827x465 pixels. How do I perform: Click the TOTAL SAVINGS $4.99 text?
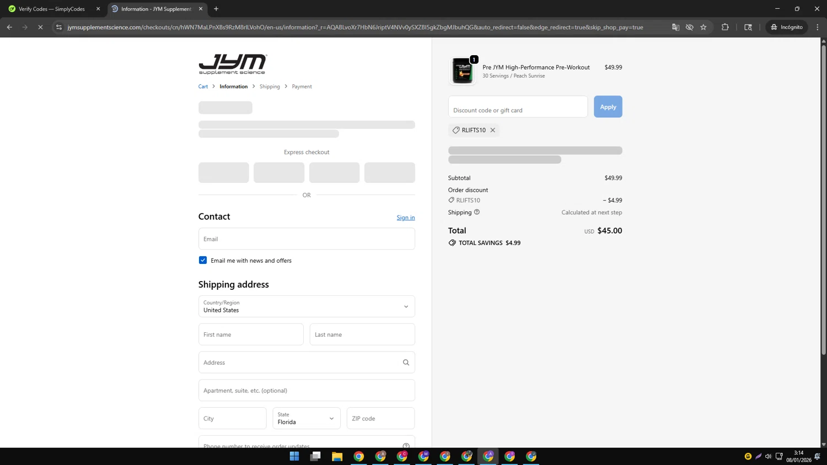pyautogui.click(x=490, y=243)
